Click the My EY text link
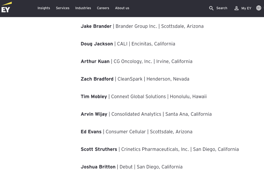 pyautogui.click(x=246, y=8)
